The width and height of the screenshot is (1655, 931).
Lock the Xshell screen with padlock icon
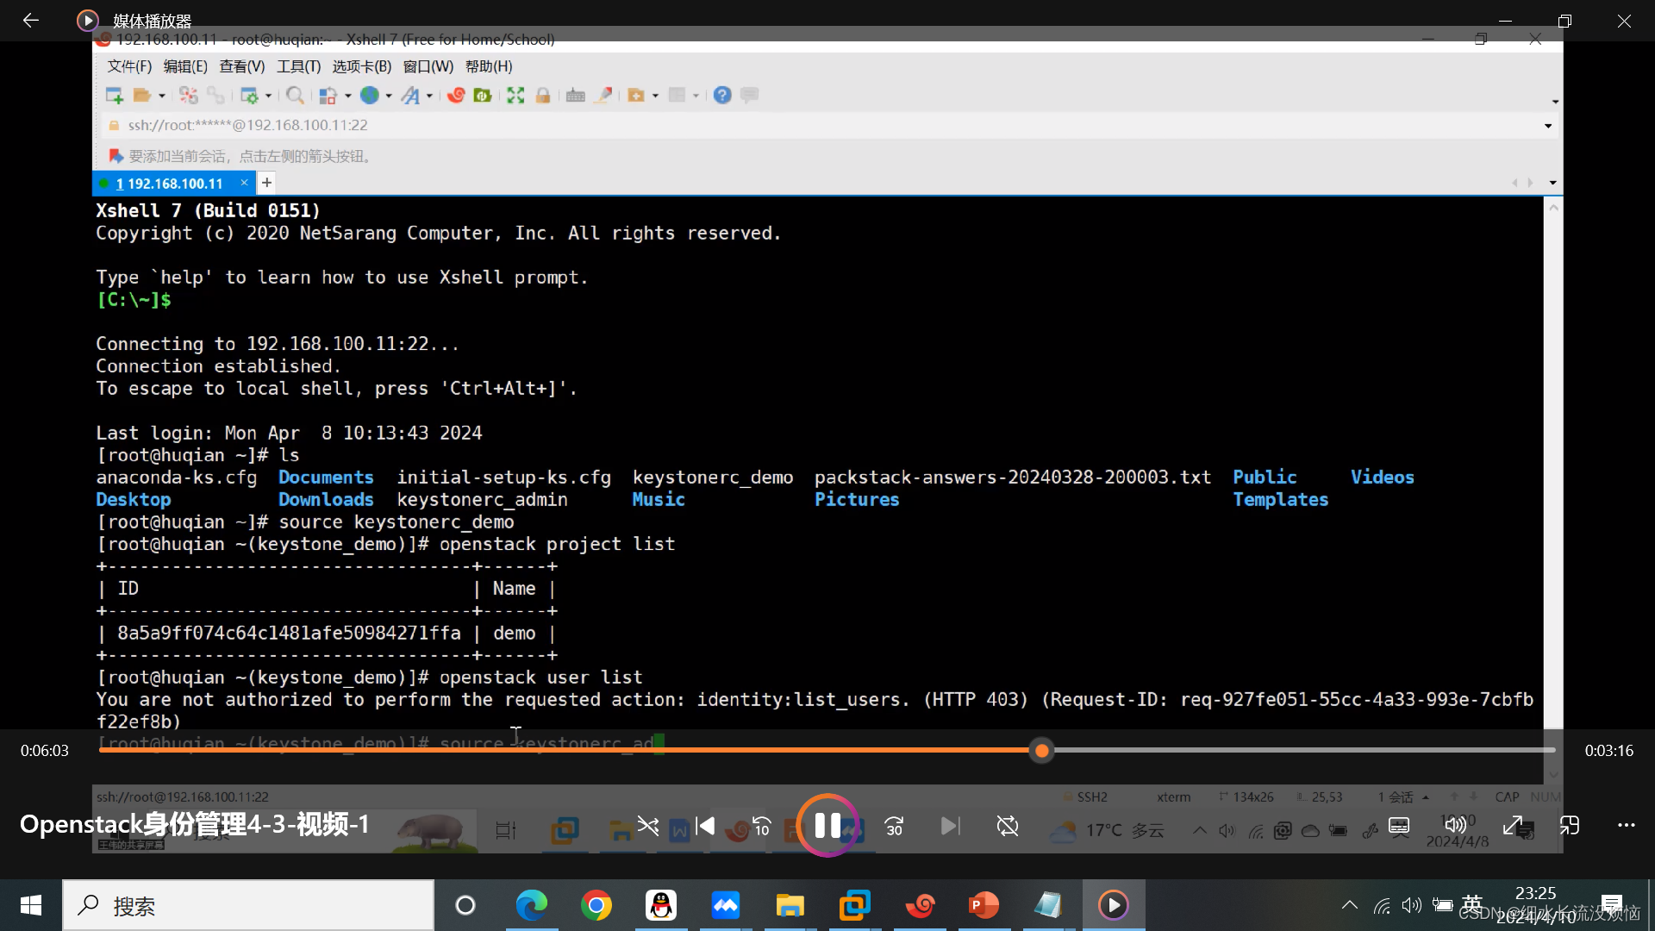(x=543, y=95)
